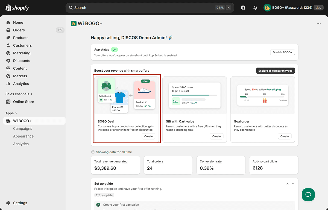Click the Orders inbox icon
This screenshot has height=210, width=328.
point(8,30)
